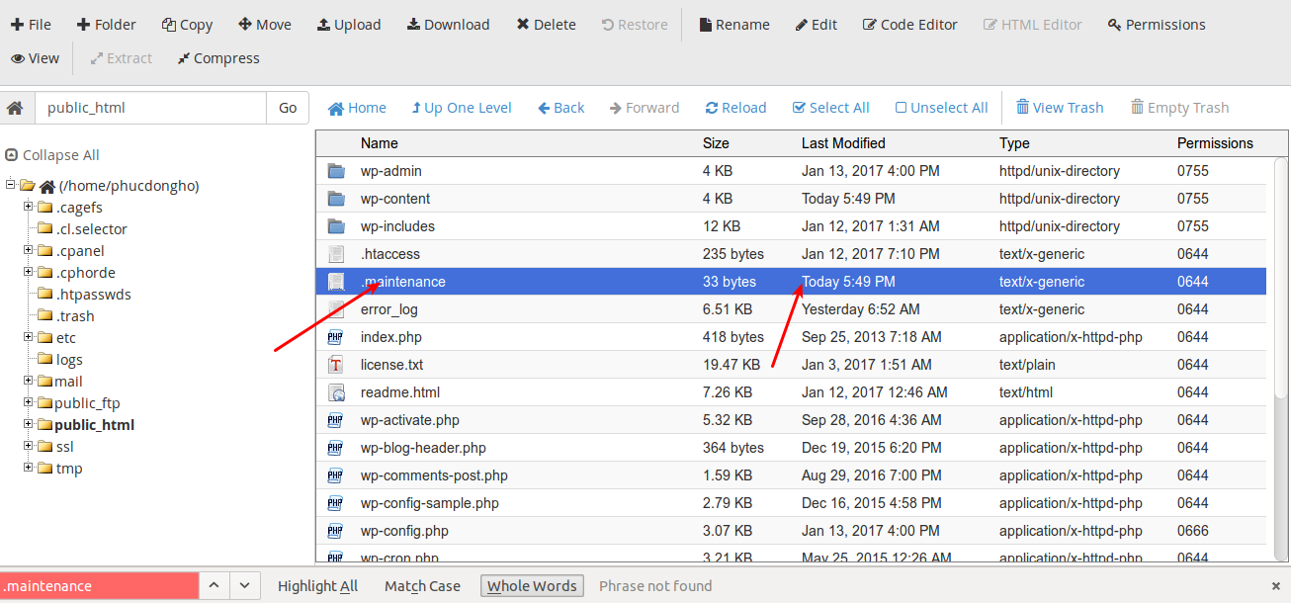
Task: Click the error_log file icon
Action: coord(336,309)
